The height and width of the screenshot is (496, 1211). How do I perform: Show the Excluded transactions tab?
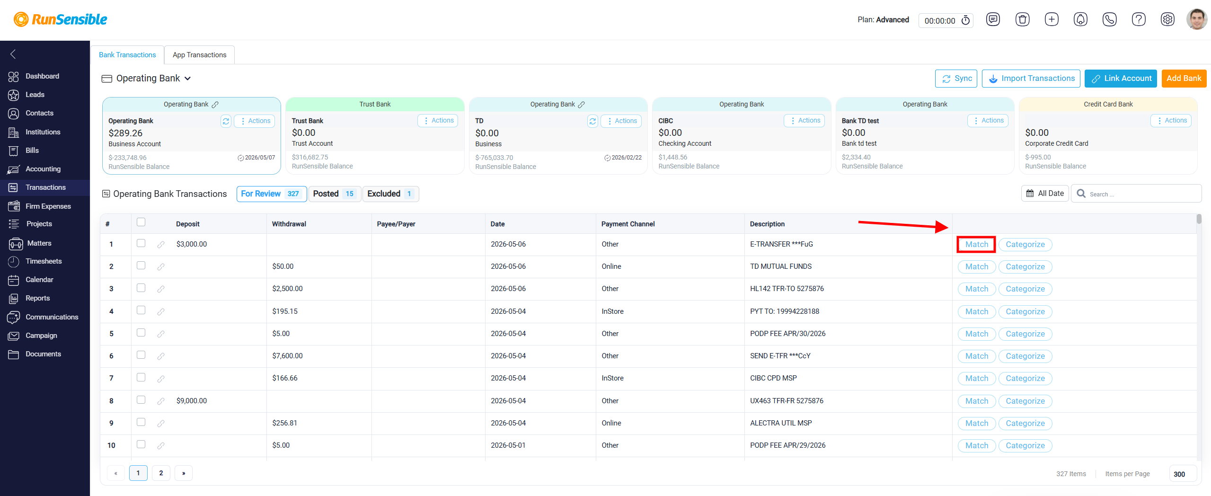click(390, 194)
